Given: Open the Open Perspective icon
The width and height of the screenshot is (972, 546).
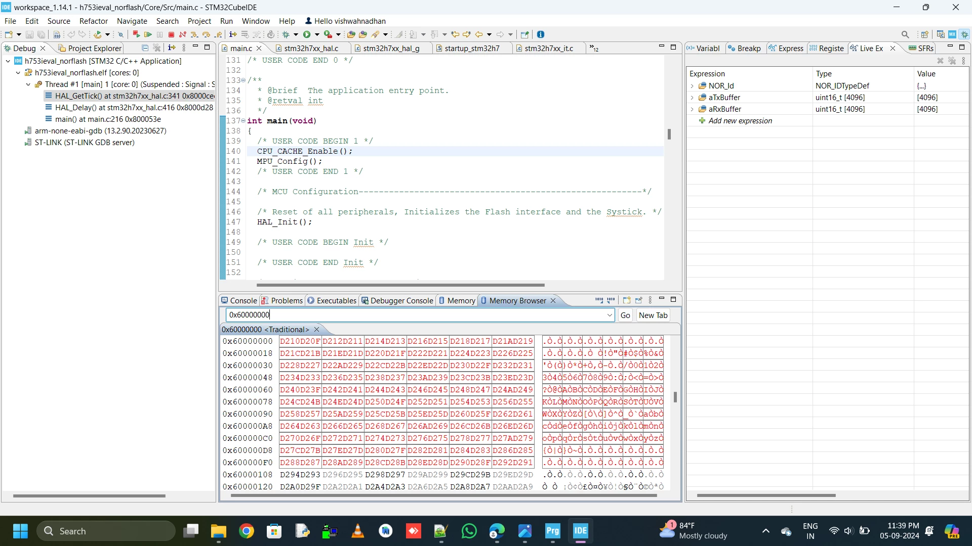Looking at the screenshot, I should (925, 34).
